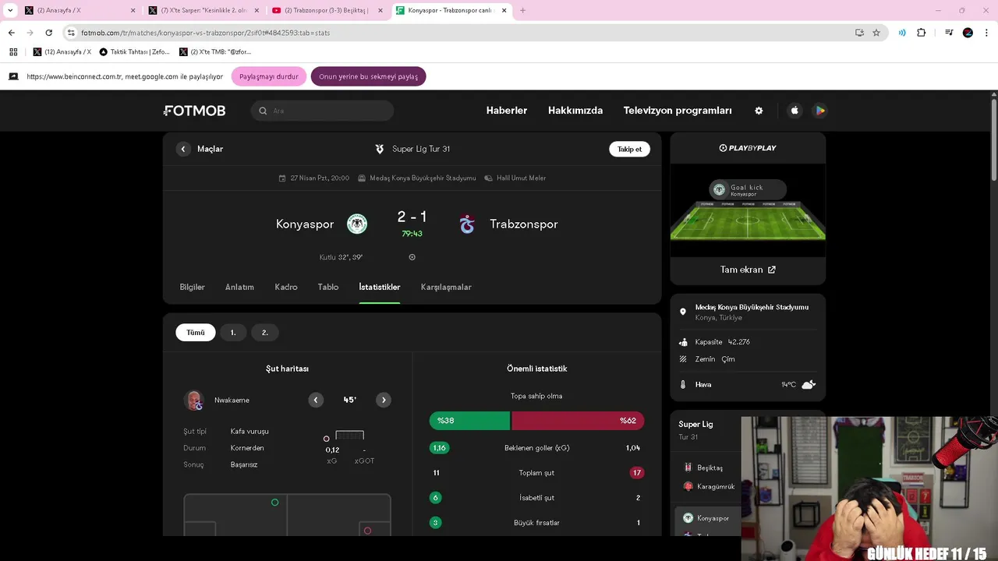Open the Super Lig league emblem
Image resolution: width=998 pixels, height=561 pixels.
380,149
